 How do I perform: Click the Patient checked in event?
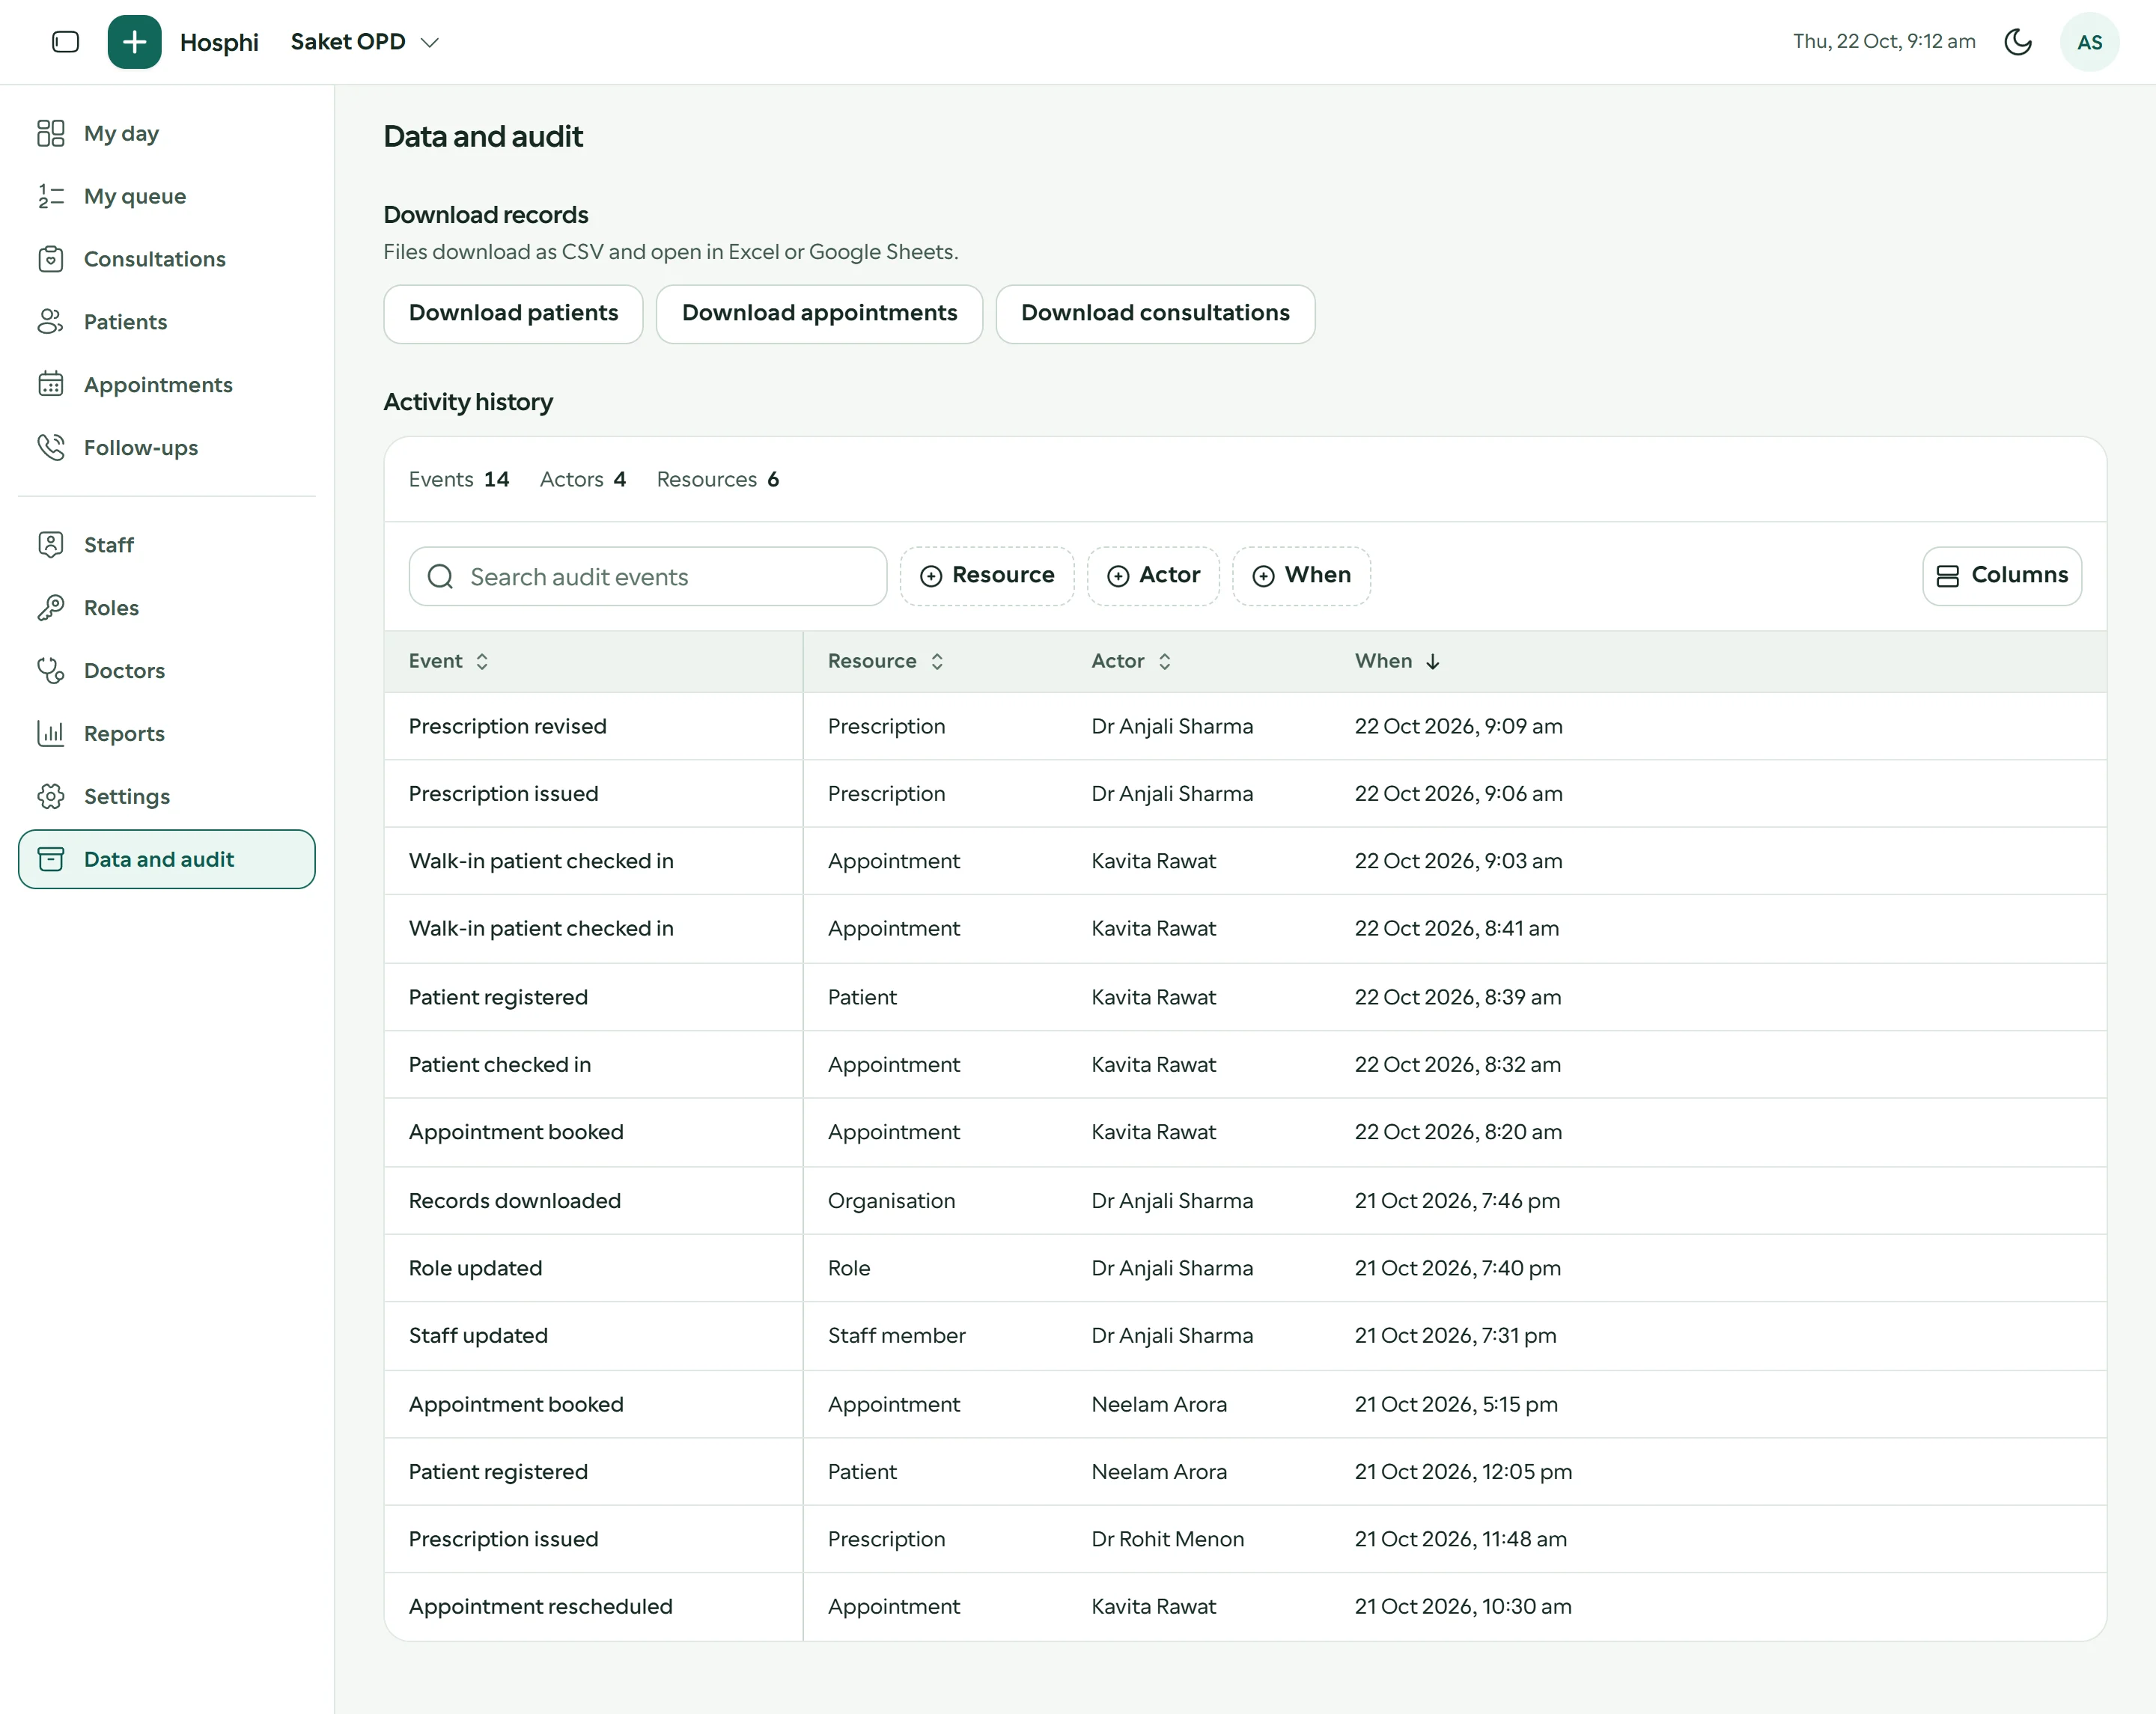tap(500, 1065)
